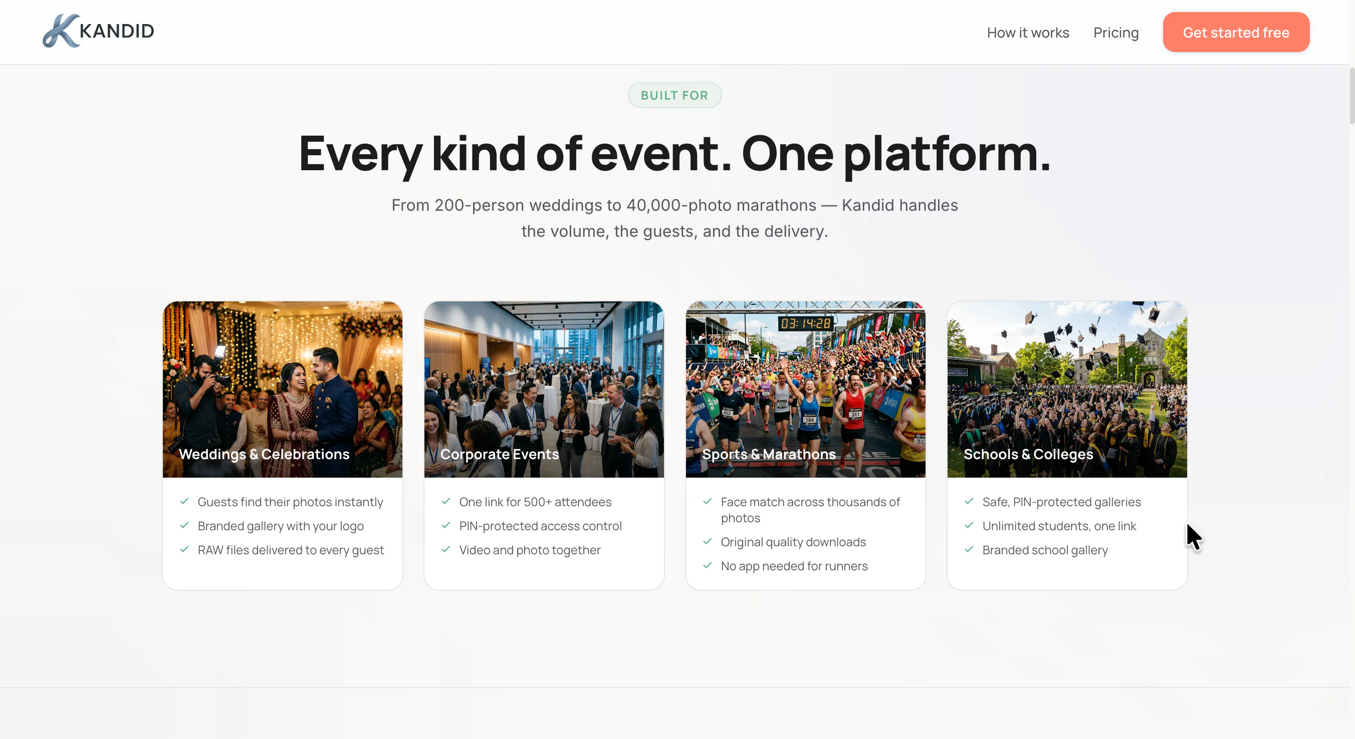1355x739 pixels.
Task: Click checkmark beside No app needed for runners
Action: click(708, 566)
